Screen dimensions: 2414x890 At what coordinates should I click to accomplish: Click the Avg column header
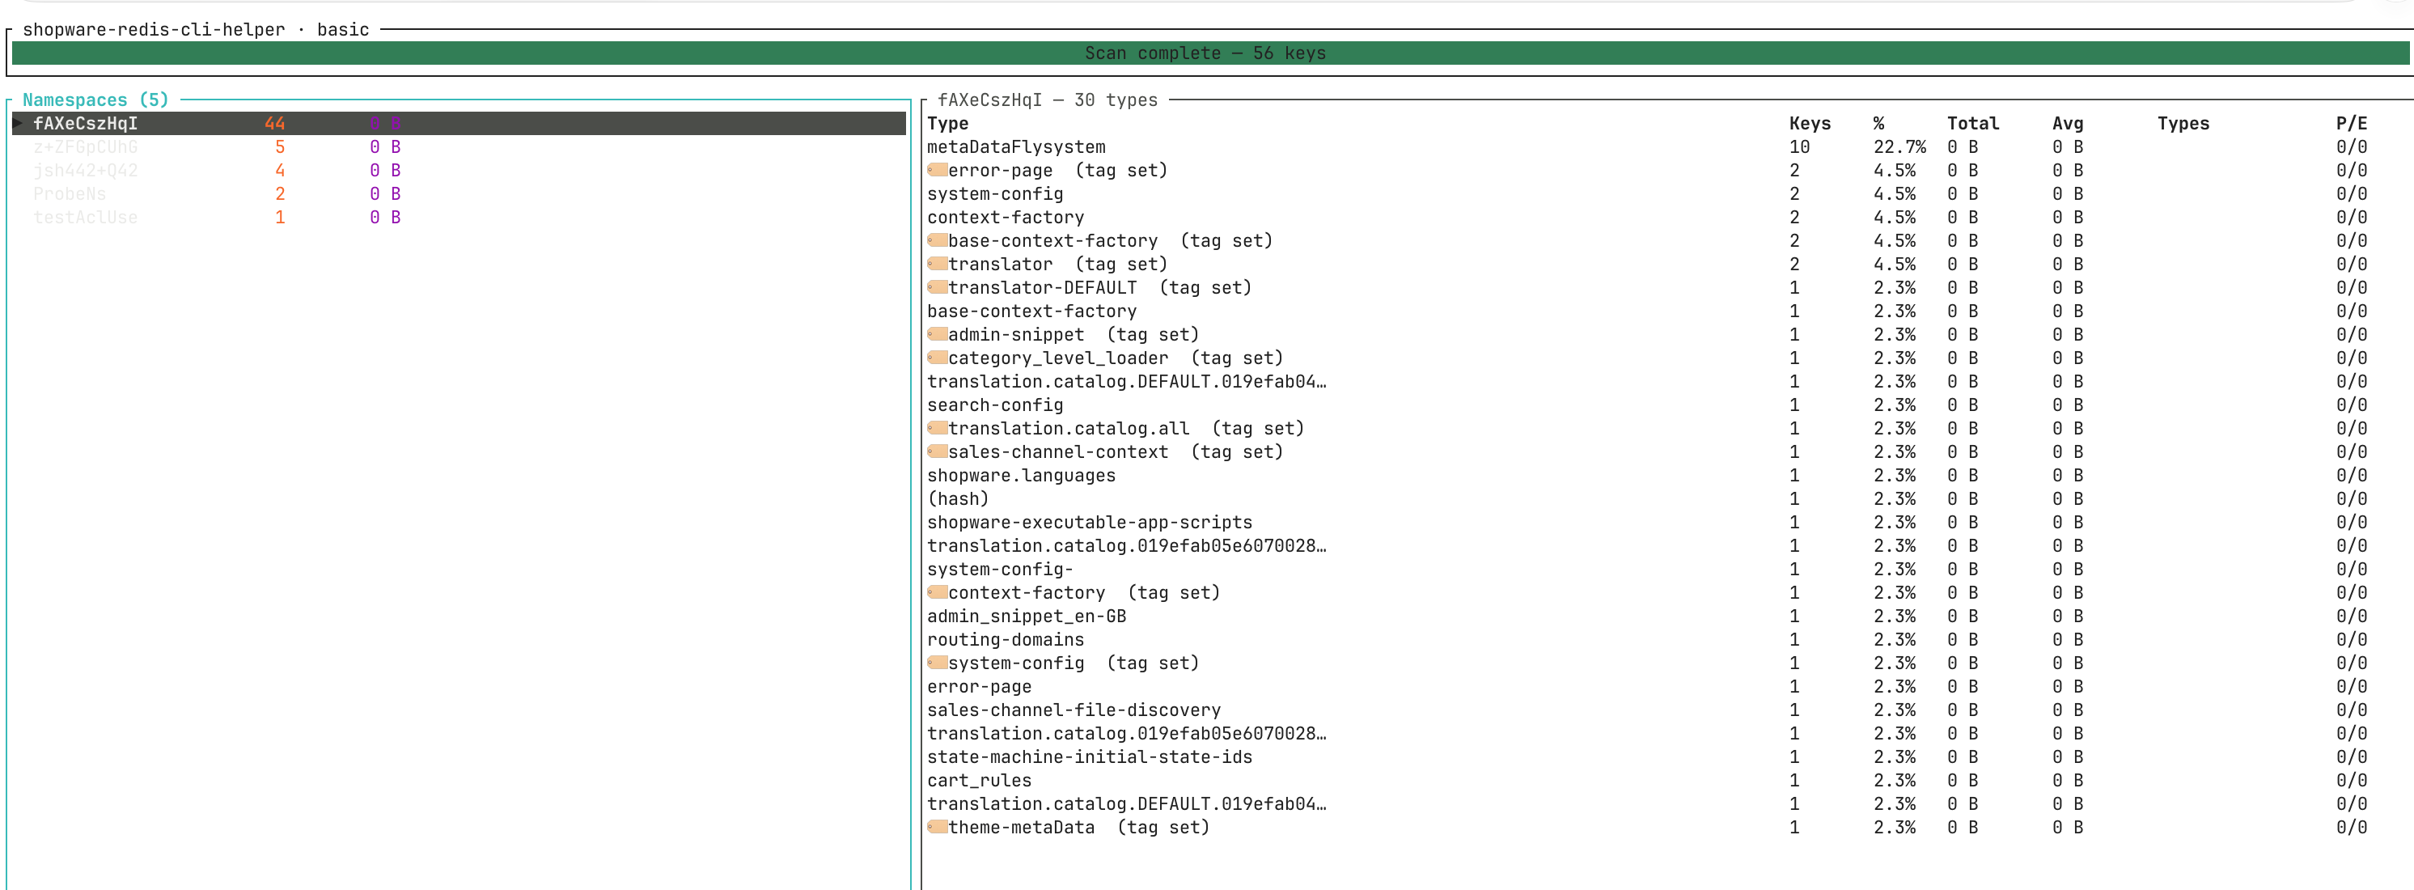point(2067,124)
